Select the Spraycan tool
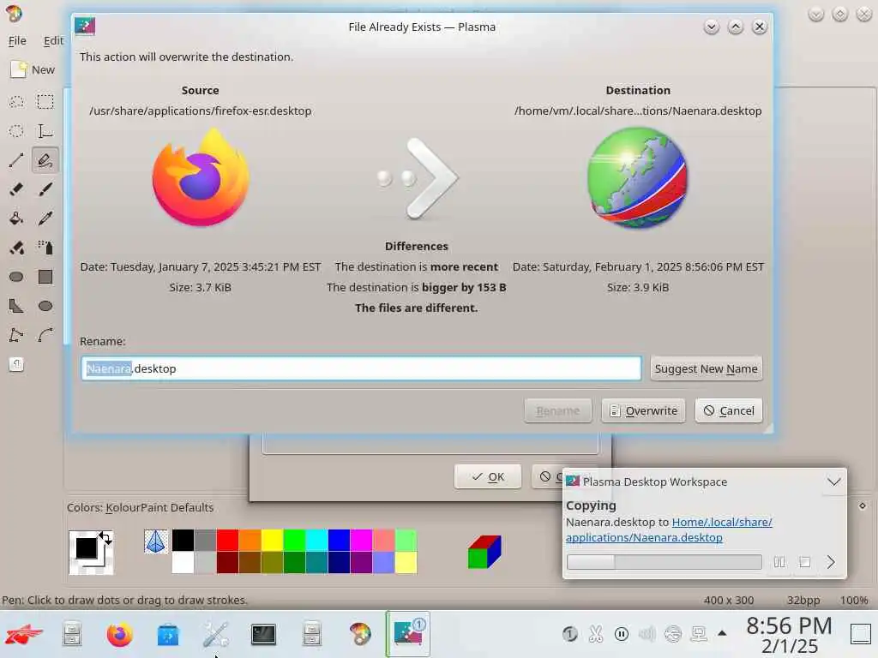 [x=45, y=248]
